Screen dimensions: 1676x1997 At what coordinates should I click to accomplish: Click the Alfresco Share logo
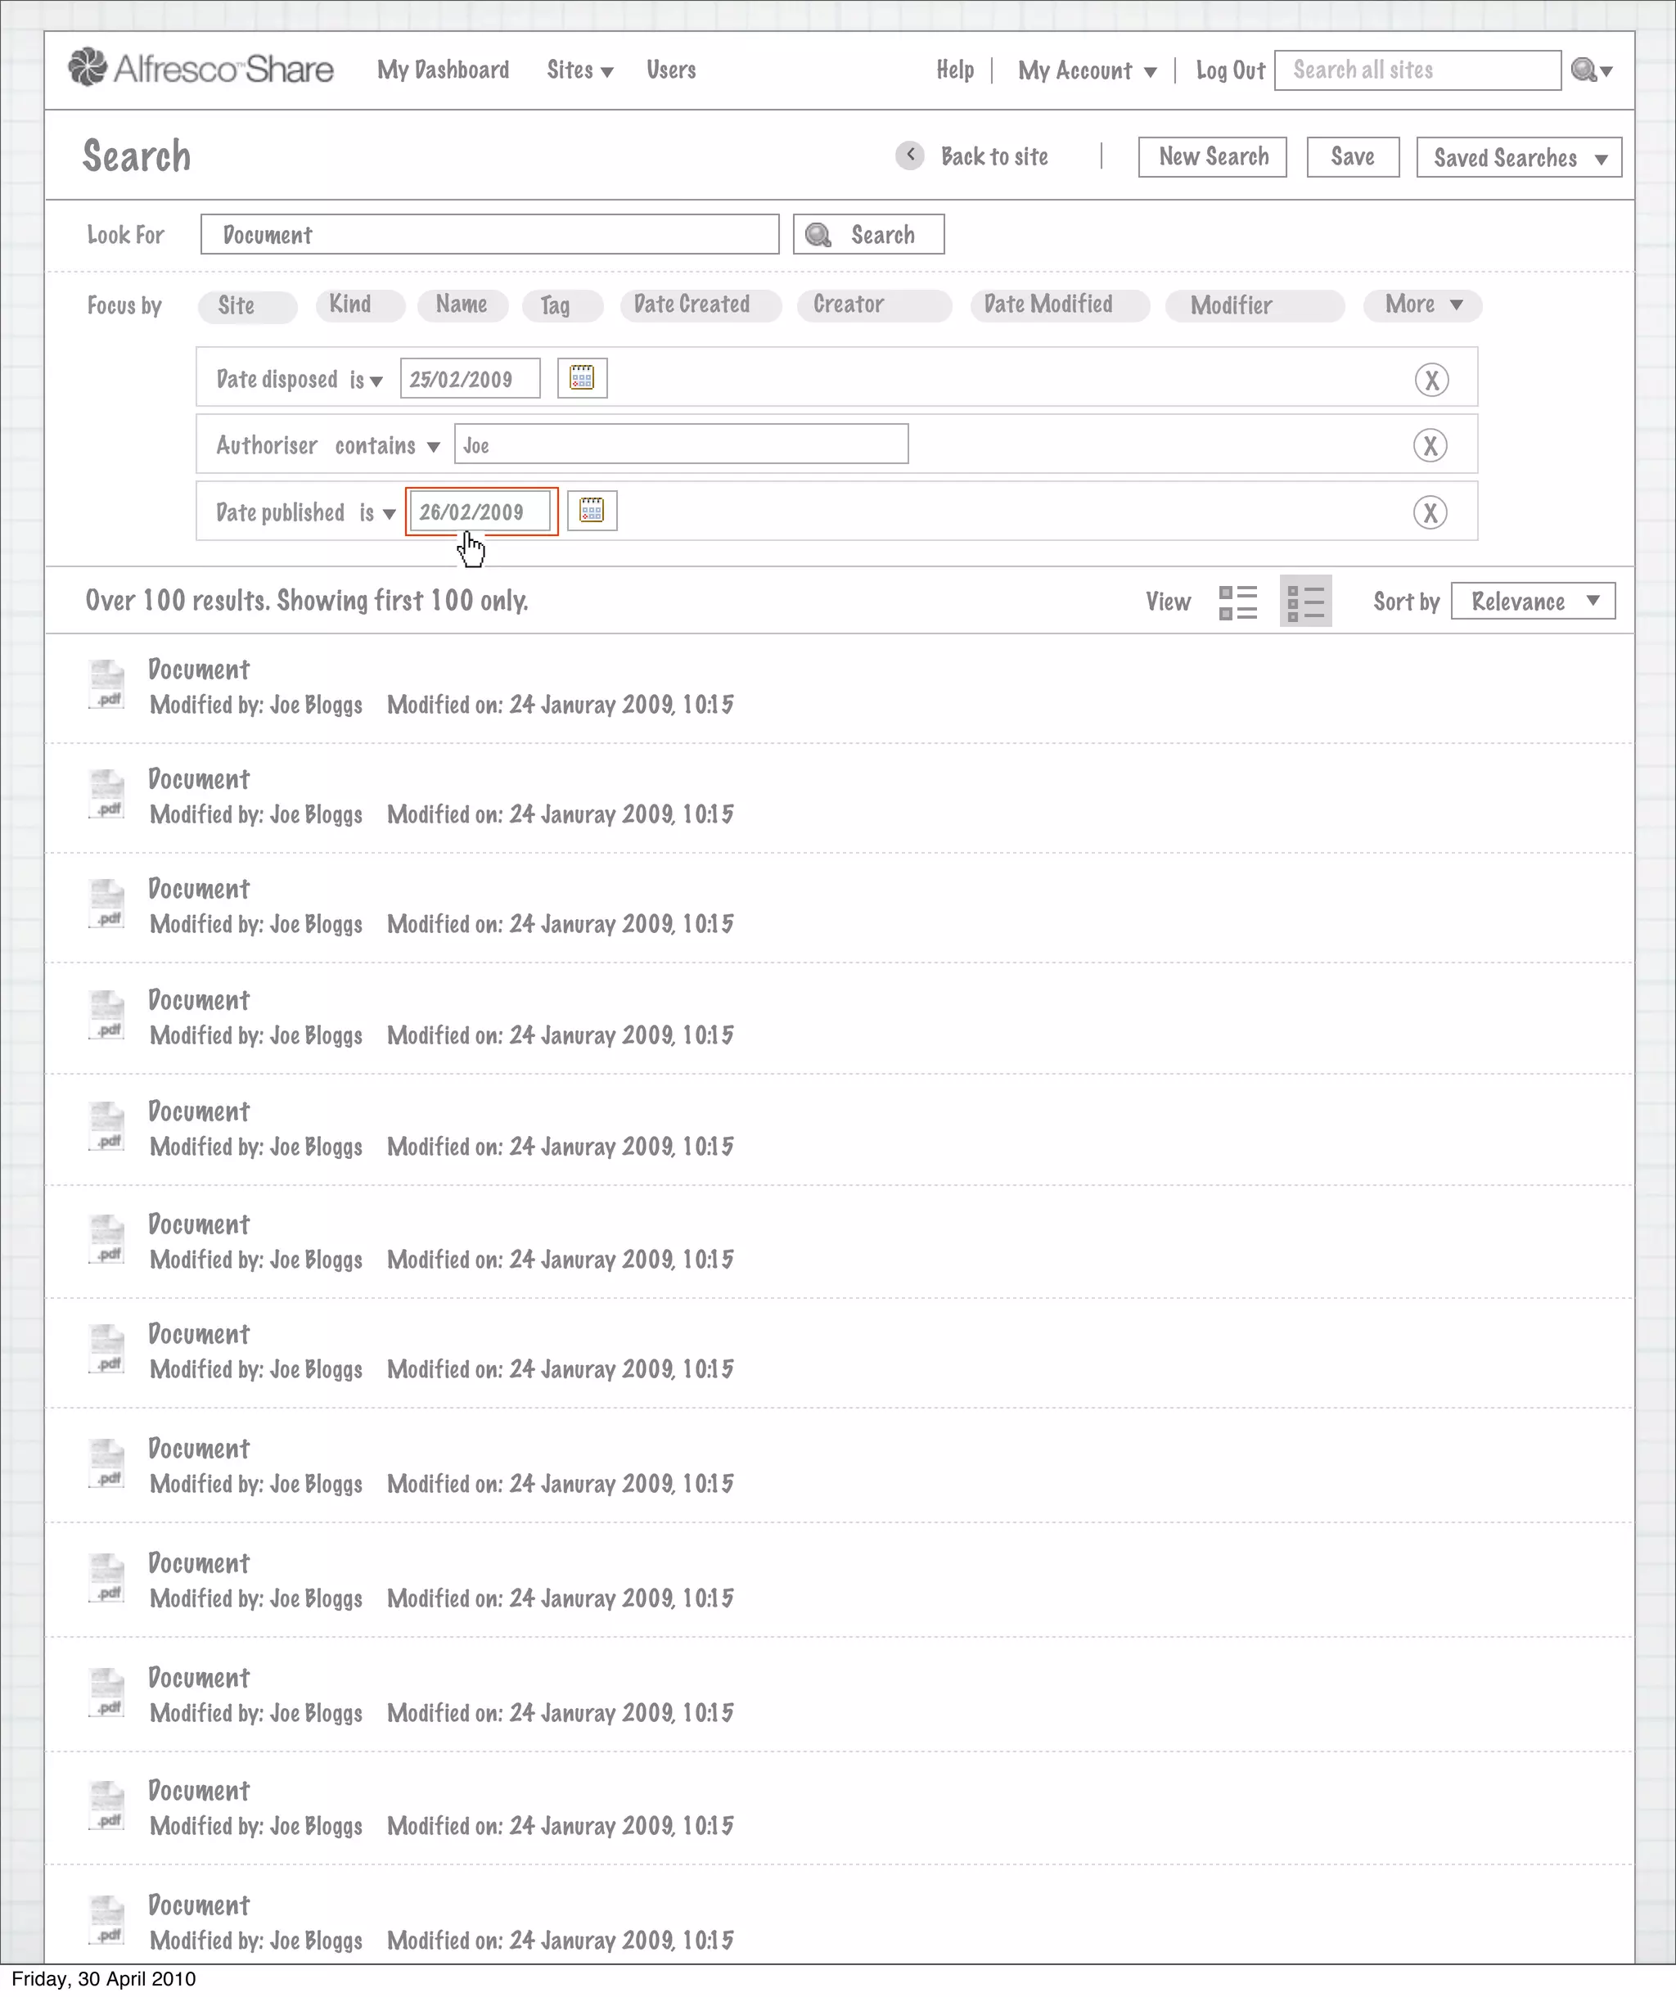(200, 69)
